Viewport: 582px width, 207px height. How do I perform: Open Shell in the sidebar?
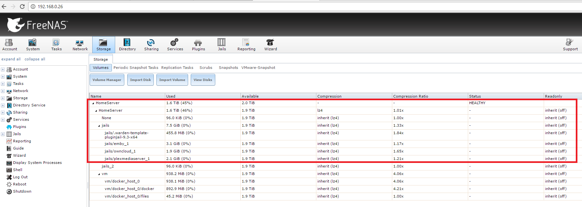tap(18, 170)
